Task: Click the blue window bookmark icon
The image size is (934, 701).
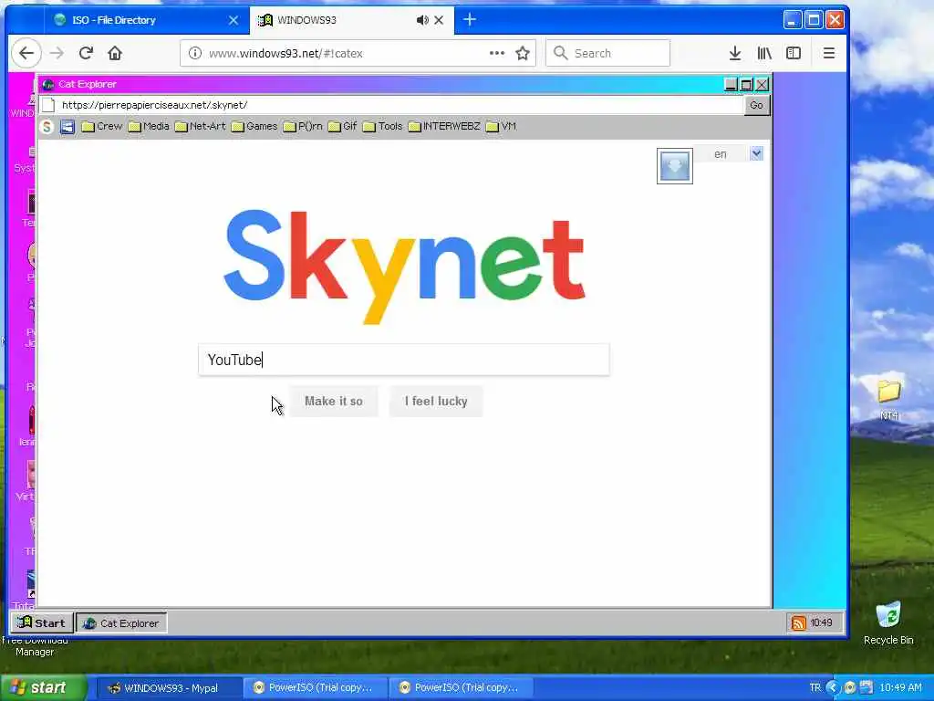Action: pyautogui.click(x=67, y=126)
